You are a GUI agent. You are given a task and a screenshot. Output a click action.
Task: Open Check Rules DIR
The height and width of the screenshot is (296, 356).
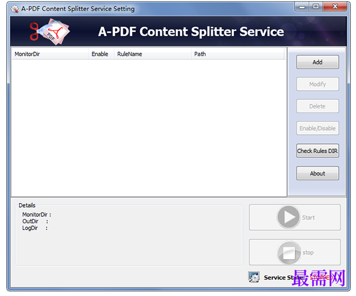tap(318, 151)
